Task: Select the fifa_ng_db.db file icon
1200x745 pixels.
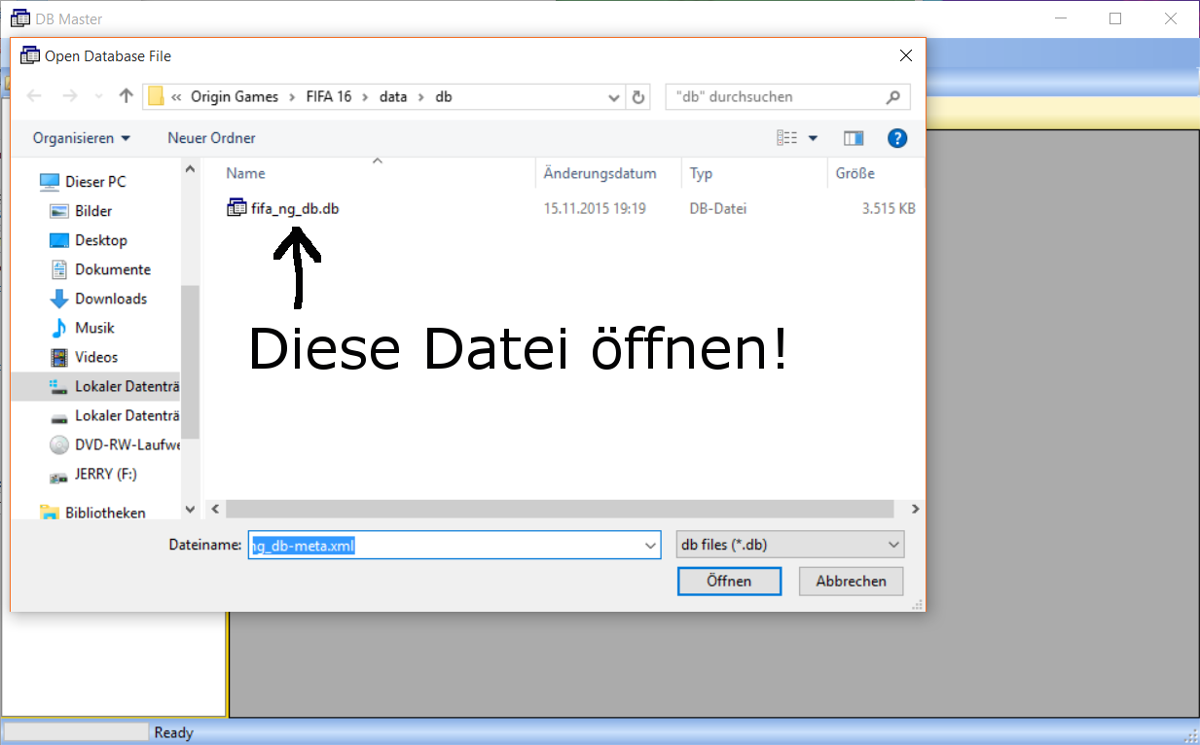Action: coord(236,207)
